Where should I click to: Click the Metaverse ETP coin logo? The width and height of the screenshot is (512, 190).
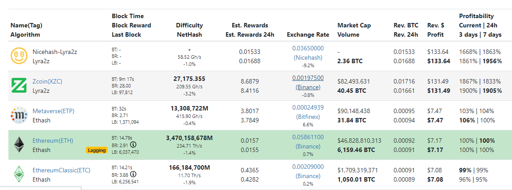click(x=19, y=115)
